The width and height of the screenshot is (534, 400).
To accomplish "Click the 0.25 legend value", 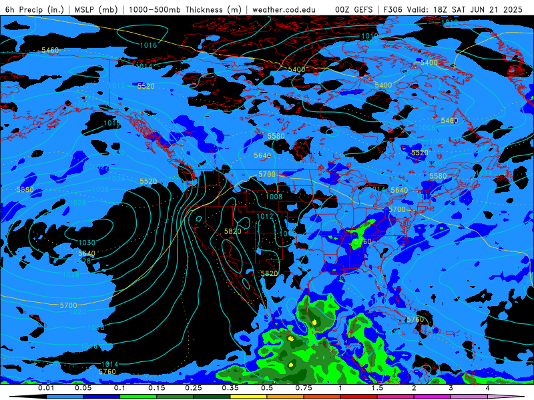I will point(194,388).
